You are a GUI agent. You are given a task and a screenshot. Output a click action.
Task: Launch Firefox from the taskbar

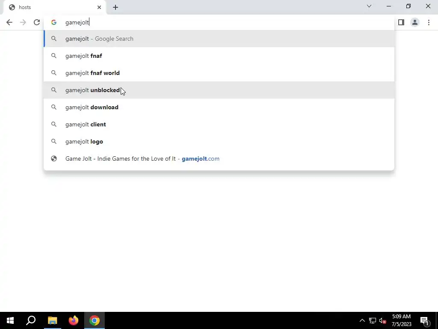click(x=74, y=320)
